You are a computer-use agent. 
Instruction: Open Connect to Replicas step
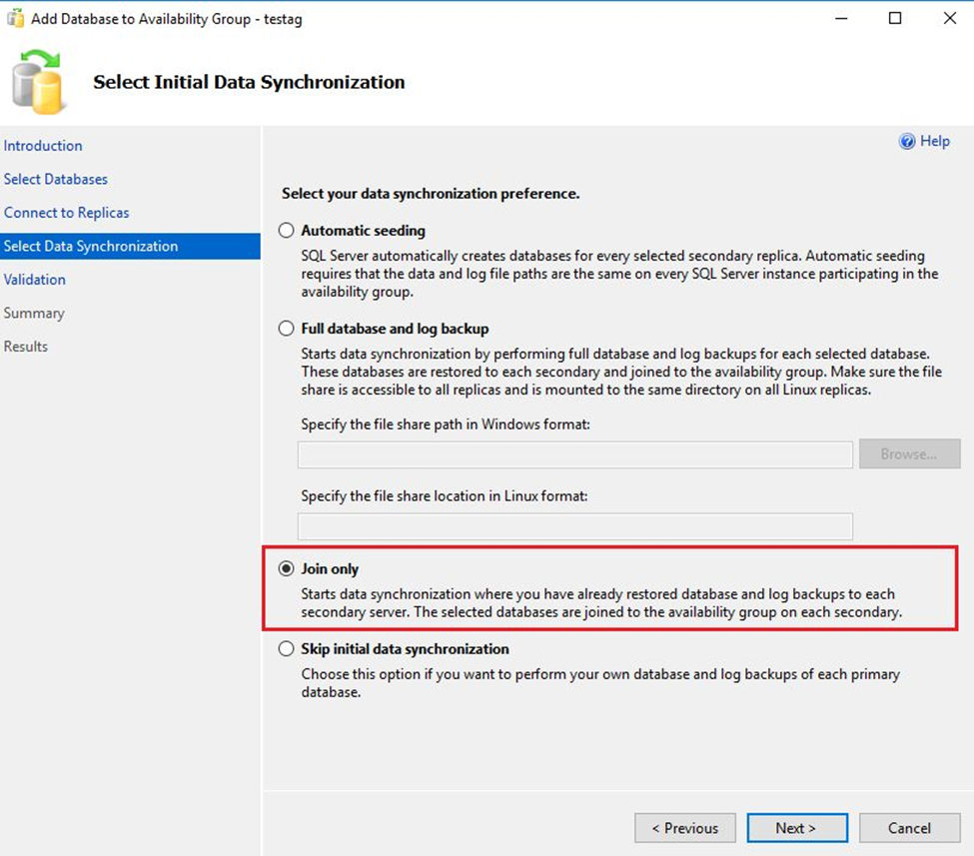click(67, 213)
